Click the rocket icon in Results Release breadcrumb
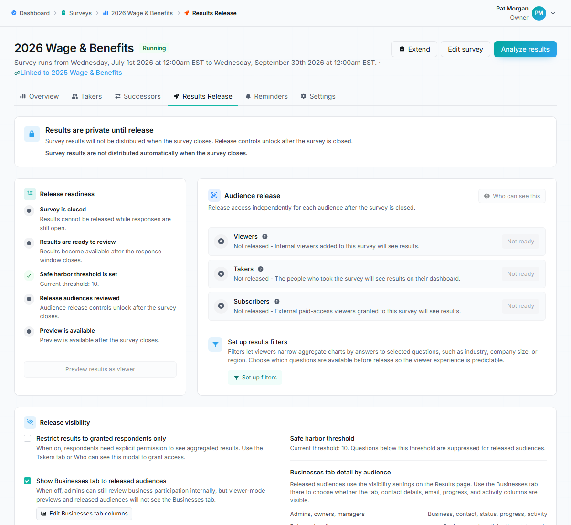Image resolution: width=571 pixels, height=525 pixels. tap(187, 13)
